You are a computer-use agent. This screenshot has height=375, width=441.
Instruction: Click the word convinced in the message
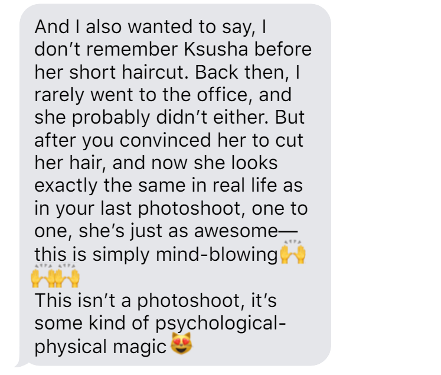click(x=165, y=140)
